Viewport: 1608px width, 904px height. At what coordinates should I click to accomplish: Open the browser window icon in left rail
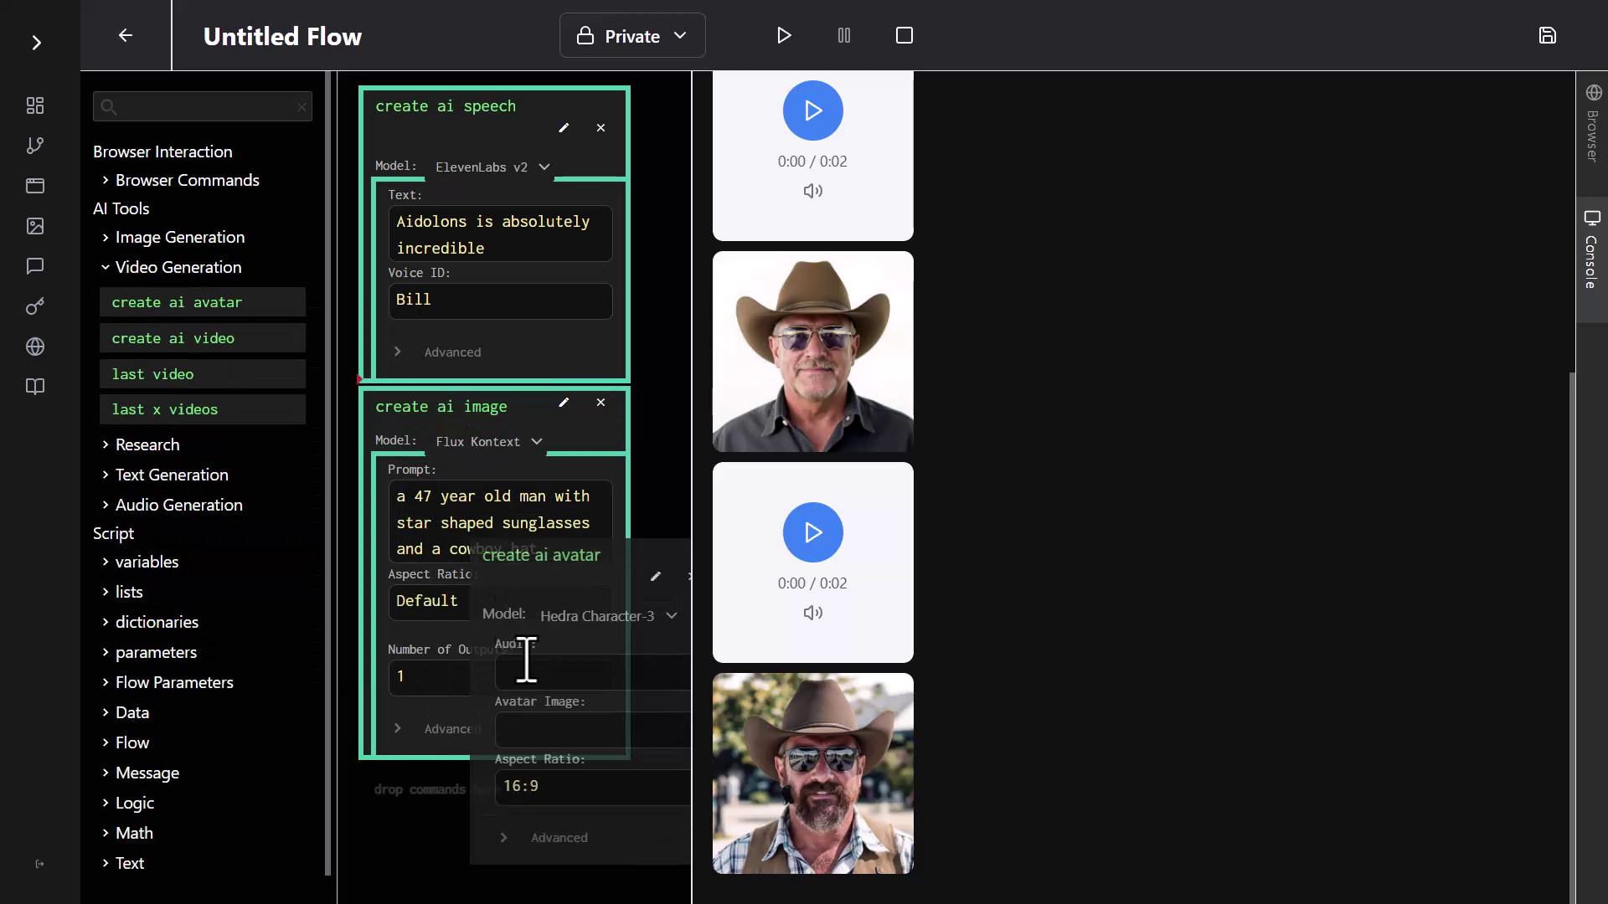point(34,186)
